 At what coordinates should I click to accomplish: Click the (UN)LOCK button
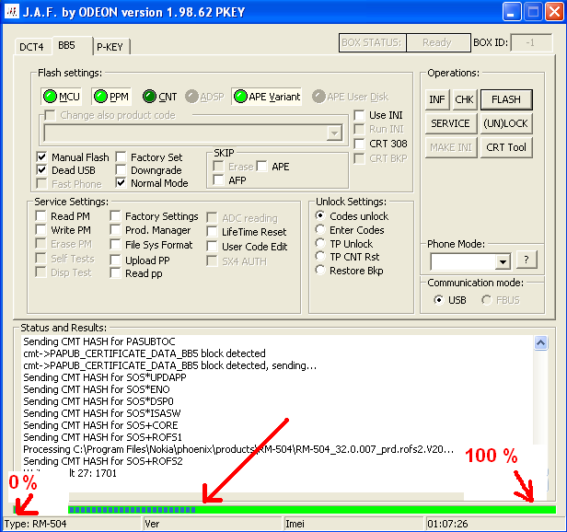(506, 123)
